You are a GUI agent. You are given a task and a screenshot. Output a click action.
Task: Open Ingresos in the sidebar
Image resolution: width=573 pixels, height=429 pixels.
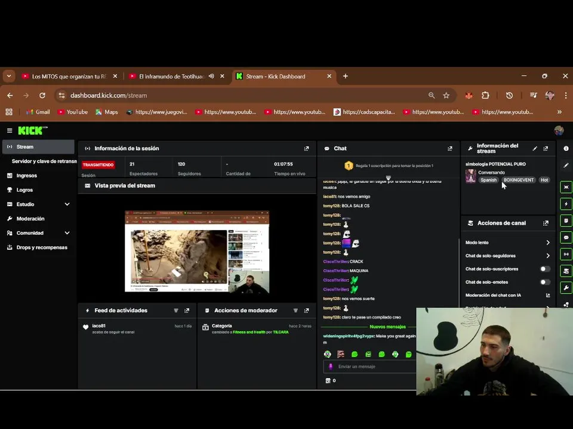[27, 175]
